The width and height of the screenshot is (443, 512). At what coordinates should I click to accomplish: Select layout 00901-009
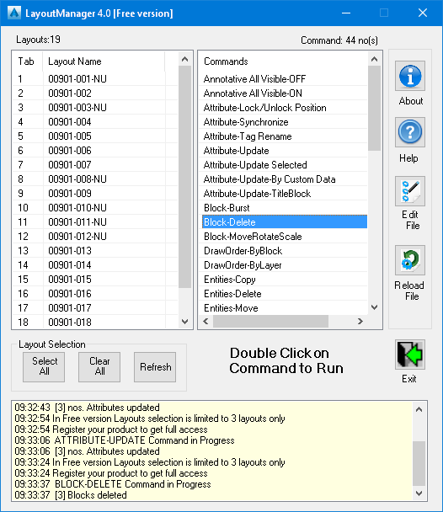[x=95, y=194]
